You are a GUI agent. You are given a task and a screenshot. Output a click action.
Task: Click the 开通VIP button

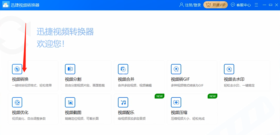point(216,5)
